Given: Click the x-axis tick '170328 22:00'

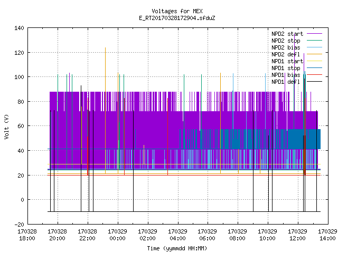Looking at the screenshot, I should [x=88, y=235].
